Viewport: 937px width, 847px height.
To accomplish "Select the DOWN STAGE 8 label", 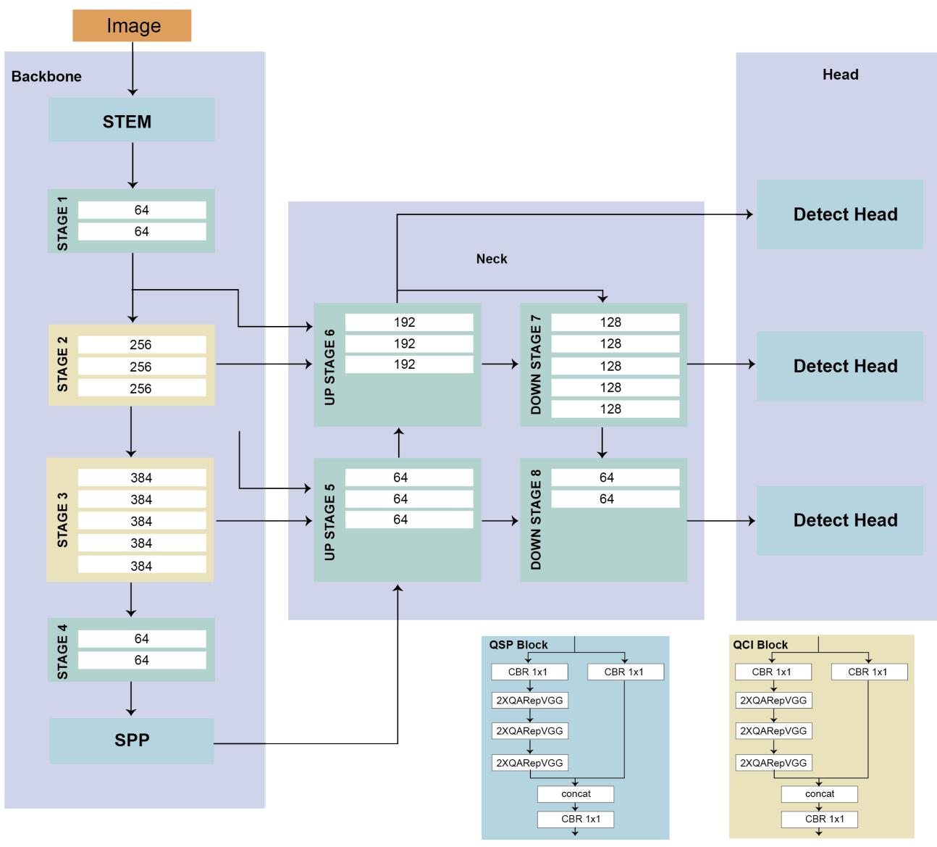I will pos(536,520).
